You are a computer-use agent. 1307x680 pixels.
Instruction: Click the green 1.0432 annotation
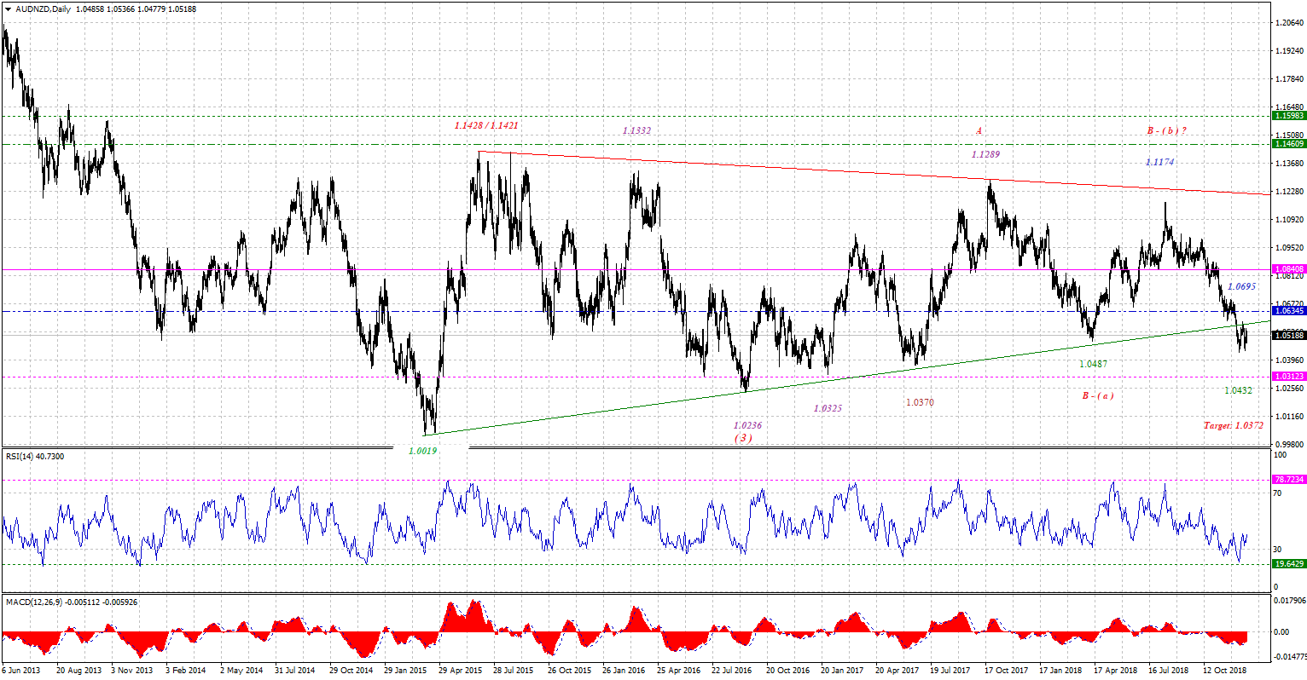(1238, 390)
